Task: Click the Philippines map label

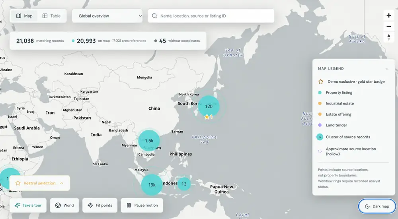Action: pyautogui.click(x=181, y=154)
